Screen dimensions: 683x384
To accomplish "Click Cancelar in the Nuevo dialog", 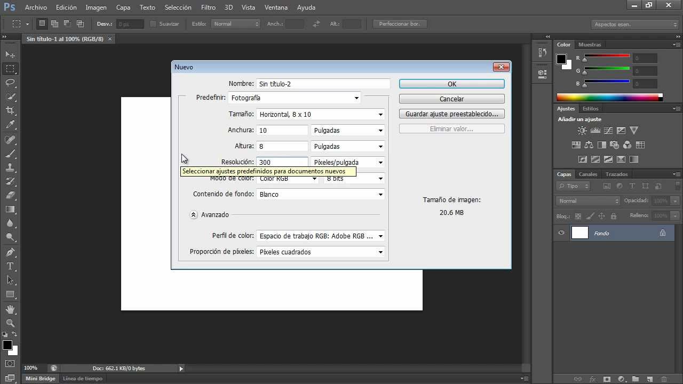I will (452, 99).
